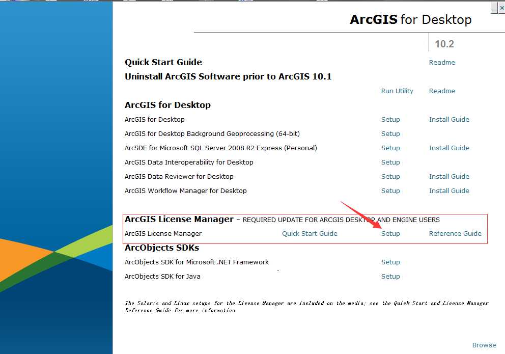Click the Browse link
The width and height of the screenshot is (505, 354).
484,345
